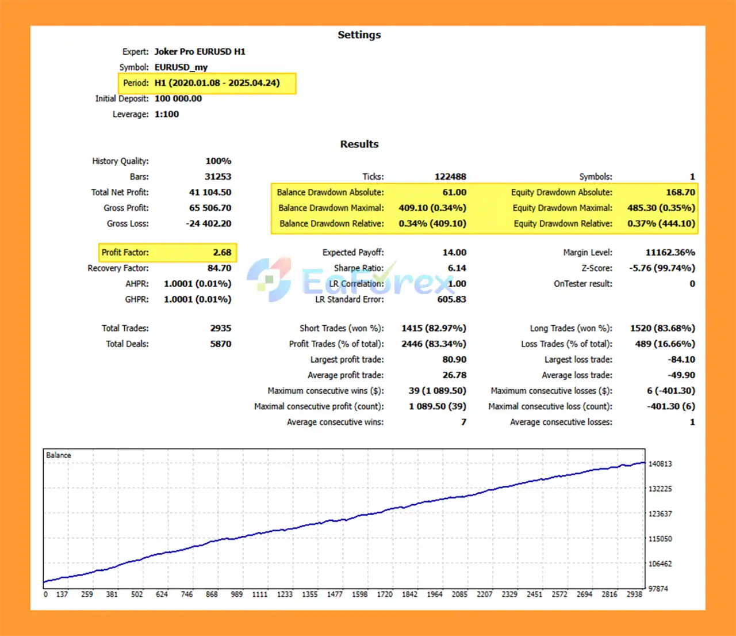The height and width of the screenshot is (636, 736).
Task: Click the 140813 label on the chart axis
Action: tap(660, 464)
